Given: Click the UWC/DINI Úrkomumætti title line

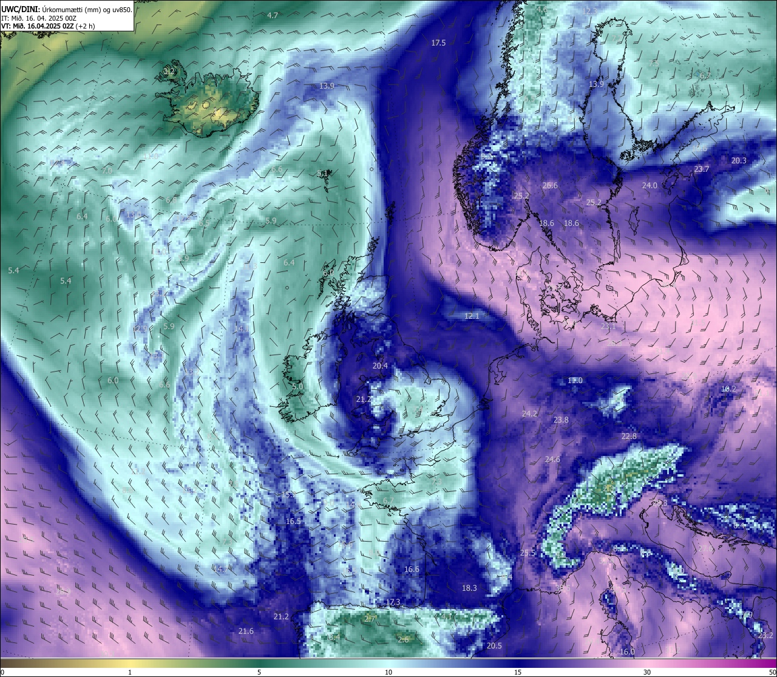Looking at the screenshot, I should [x=67, y=9].
